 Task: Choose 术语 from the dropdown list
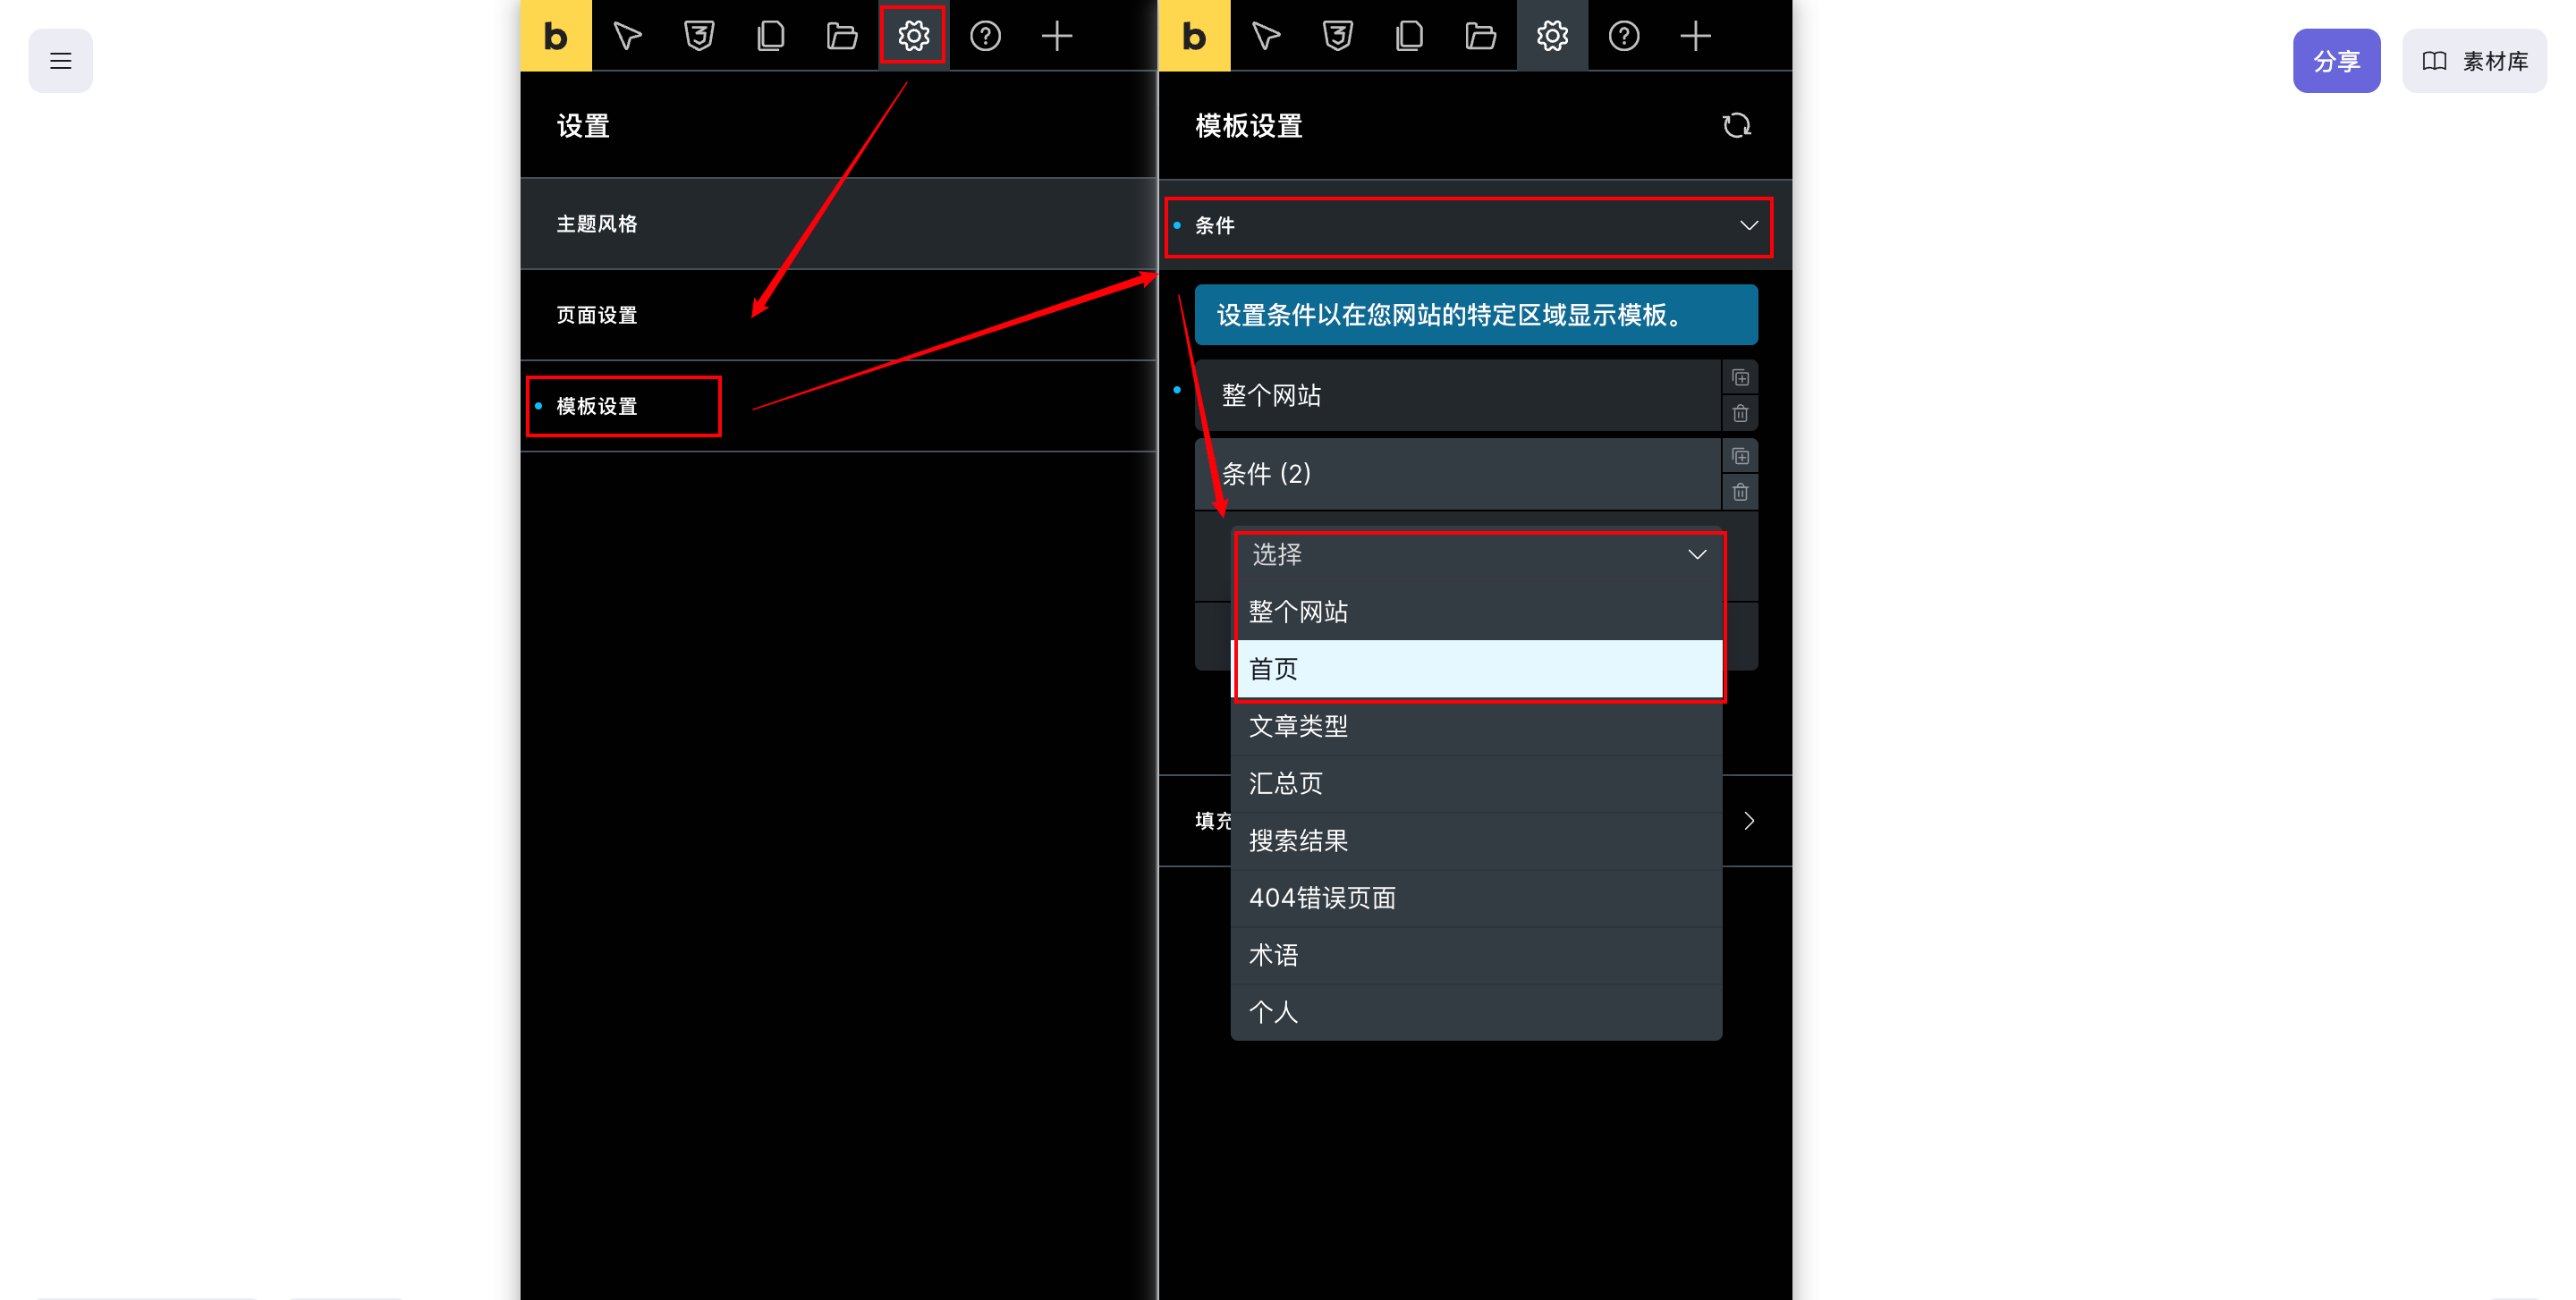(x=1476, y=955)
